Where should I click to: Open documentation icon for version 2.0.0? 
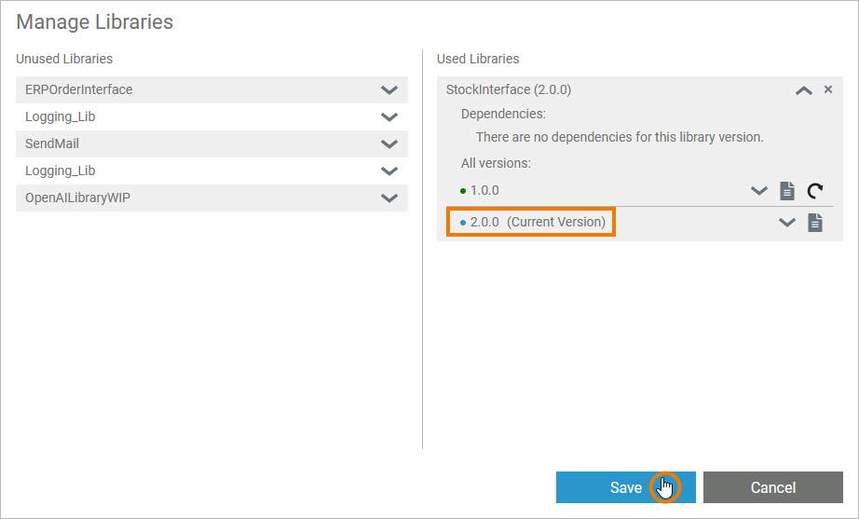click(815, 223)
